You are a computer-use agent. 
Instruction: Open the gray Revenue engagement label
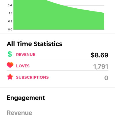[20, 113]
